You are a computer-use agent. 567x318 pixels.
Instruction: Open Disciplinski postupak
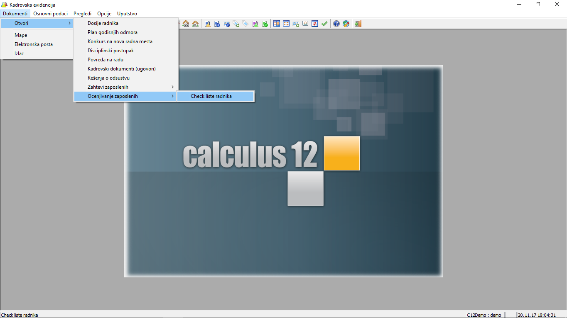coord(126,51)
